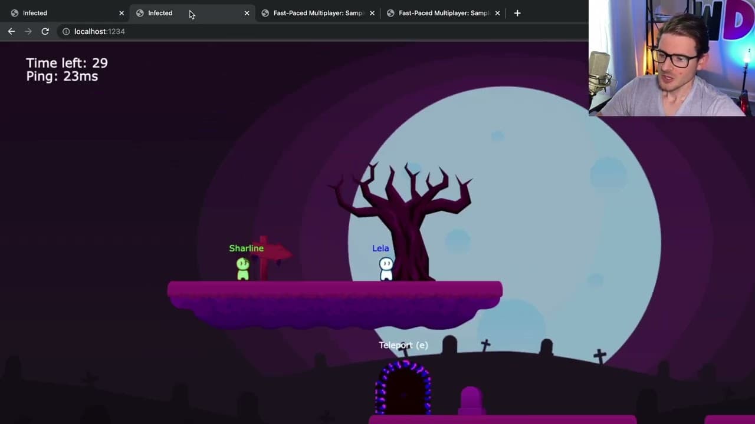
Task: Select the second Infected tab
Action: coord(192,13)
